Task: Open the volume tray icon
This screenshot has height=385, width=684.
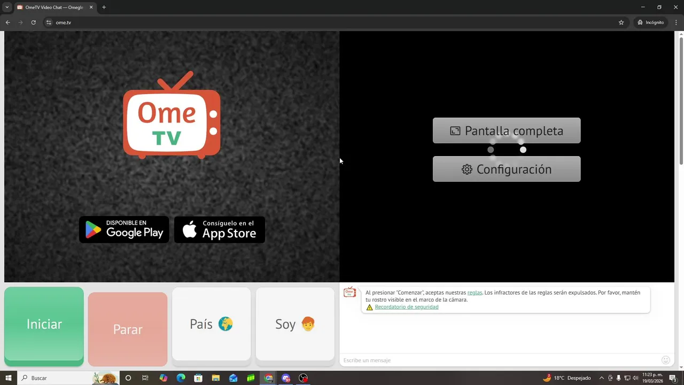Action: coord(635,378)
